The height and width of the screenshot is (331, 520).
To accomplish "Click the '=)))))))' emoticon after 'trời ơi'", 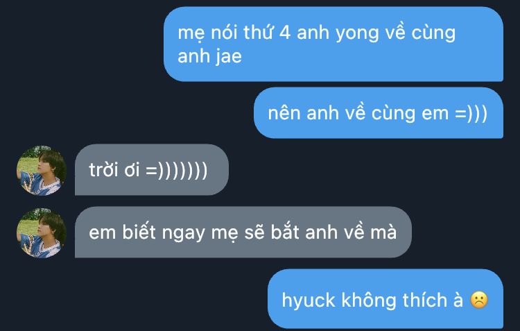I will (176, 170).
